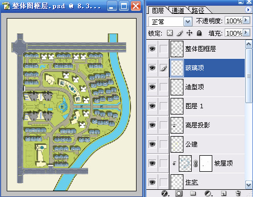Toggle visibility of 公建 layer
The image size is (253, 197).
tap(152, 144)
